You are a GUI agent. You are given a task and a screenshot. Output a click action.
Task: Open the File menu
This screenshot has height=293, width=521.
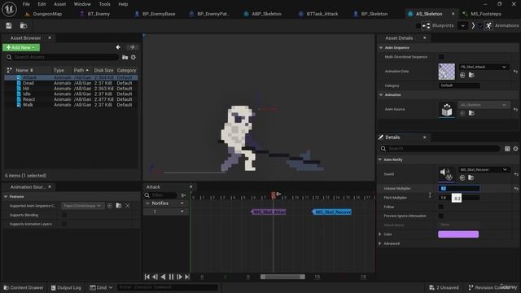(26, 4)
